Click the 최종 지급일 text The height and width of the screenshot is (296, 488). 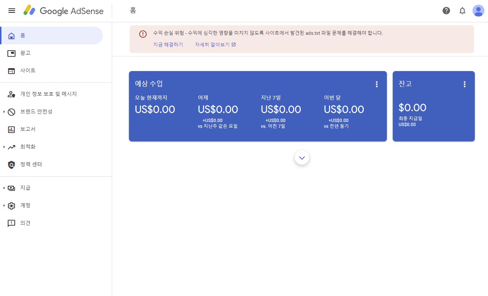(x=410, y=119)
